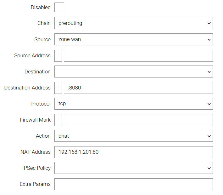
Task: Focus the Destination Address field containing :8080
Action: (138, 88)
